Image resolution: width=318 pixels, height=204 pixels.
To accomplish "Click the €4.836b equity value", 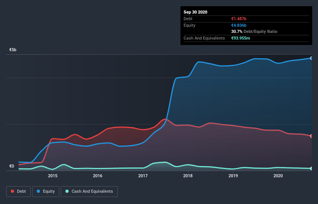I will tap(239, 25).
